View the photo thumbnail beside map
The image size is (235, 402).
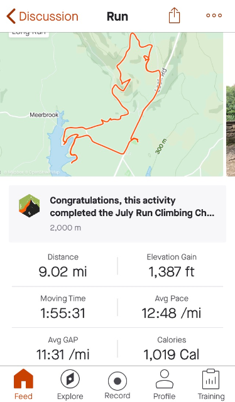pyautogui.click(x=231, y=131)
